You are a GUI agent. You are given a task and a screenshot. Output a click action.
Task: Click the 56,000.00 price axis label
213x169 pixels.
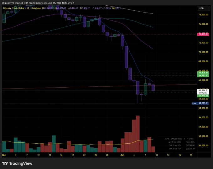click(203, 117)
